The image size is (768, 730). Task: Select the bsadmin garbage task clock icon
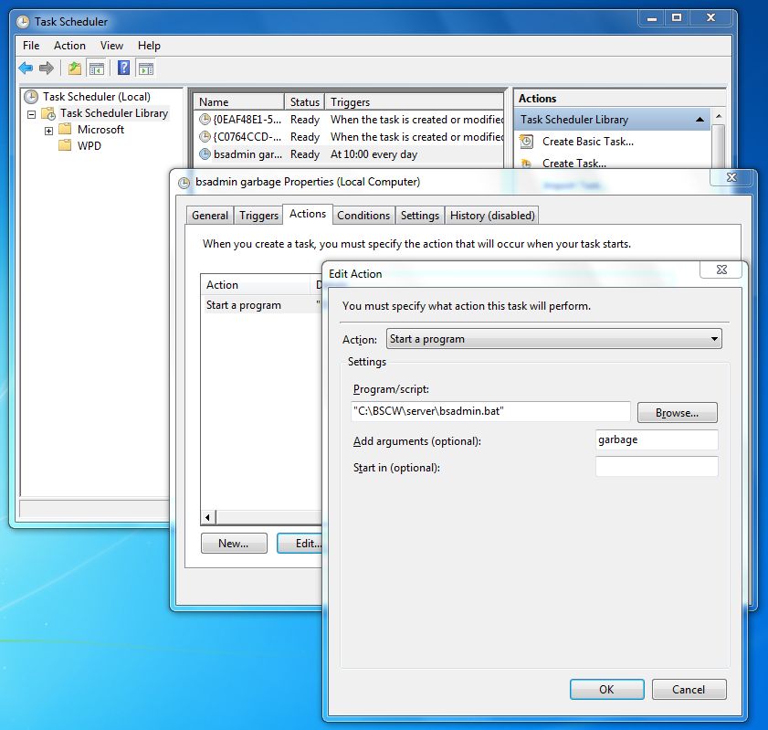tap(205, 154)
